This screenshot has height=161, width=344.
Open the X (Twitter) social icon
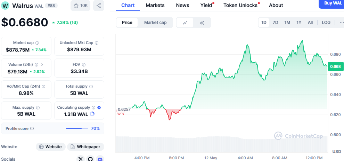(x=81, y=159)
